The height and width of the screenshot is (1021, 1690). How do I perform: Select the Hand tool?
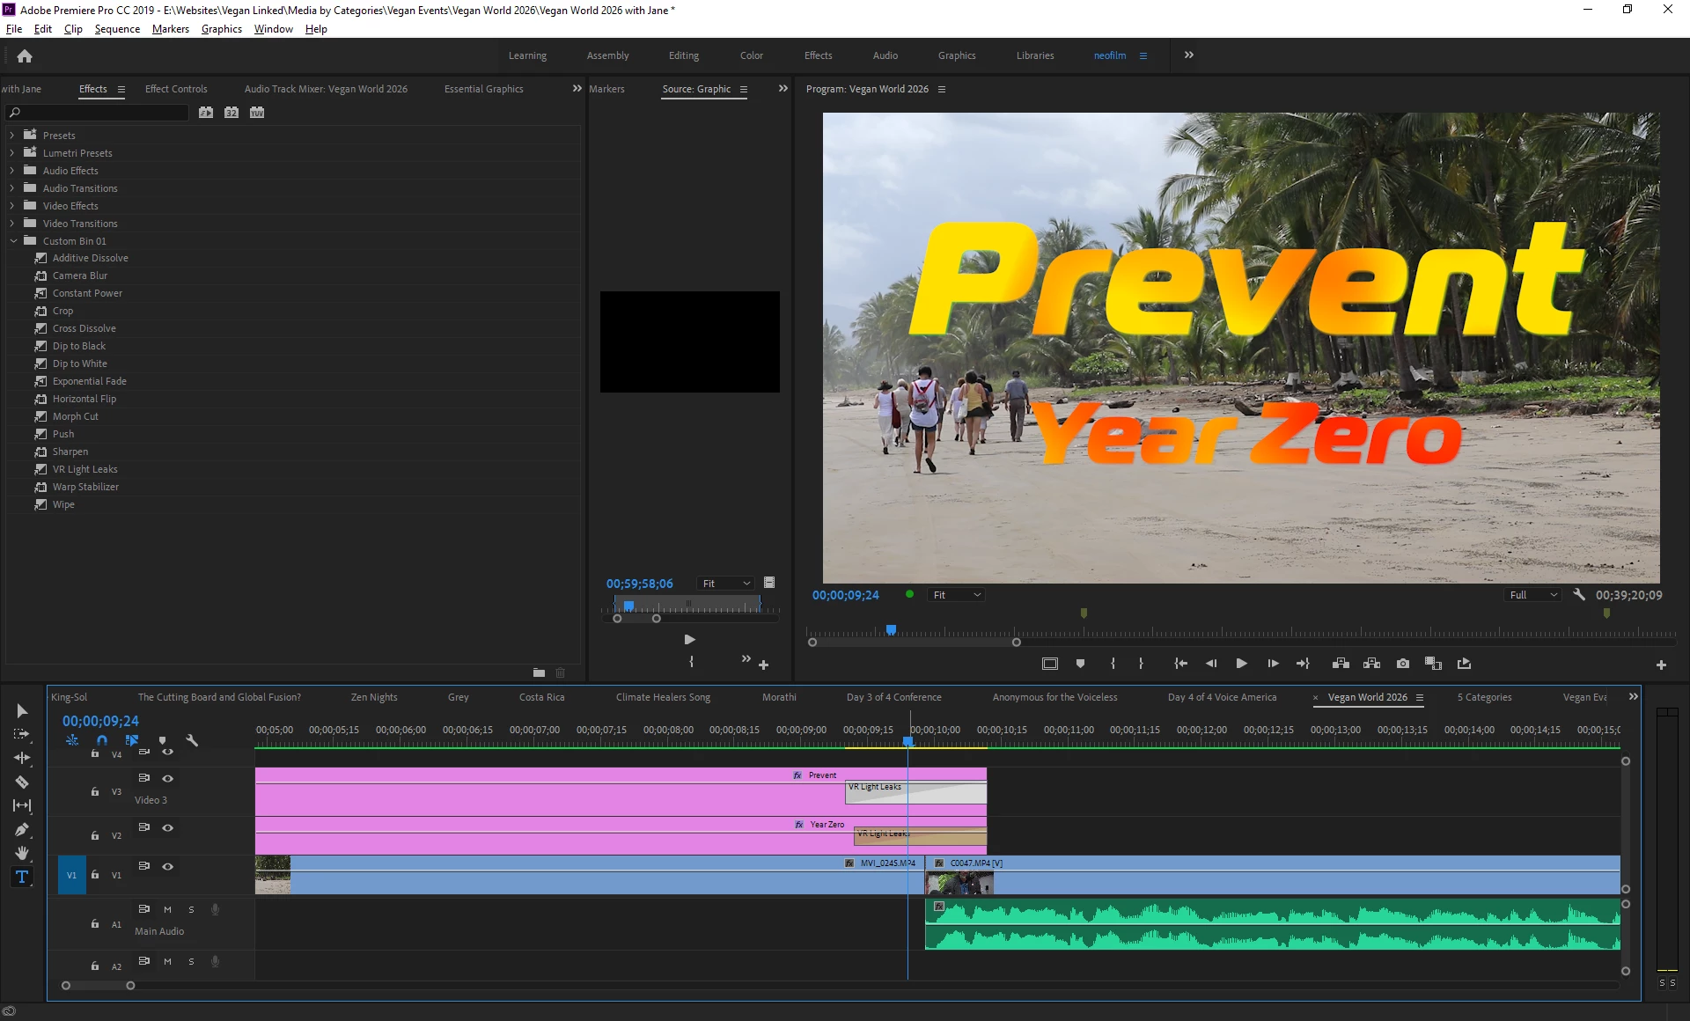[x=22, y=853]
